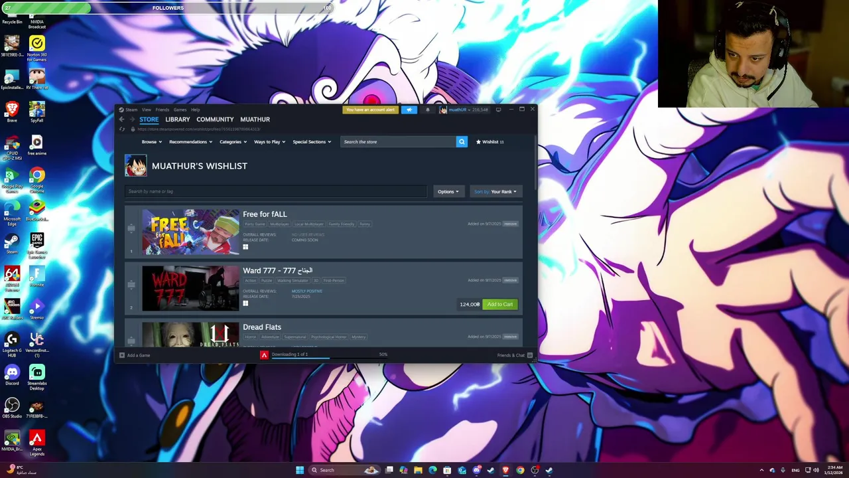Image resolution: width=849 pixels, height=478 pixels.
Task: Open the View menu
Action: click(147, 110)
